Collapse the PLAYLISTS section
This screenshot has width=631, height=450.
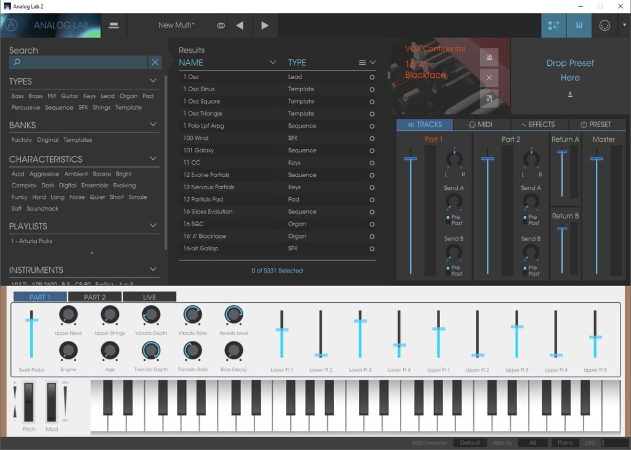pos(153,226)
